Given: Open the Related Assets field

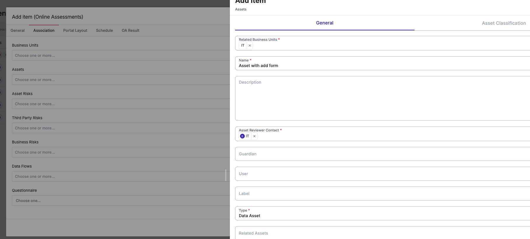Looking at the screenshot, I should click(x=379, y=233).
